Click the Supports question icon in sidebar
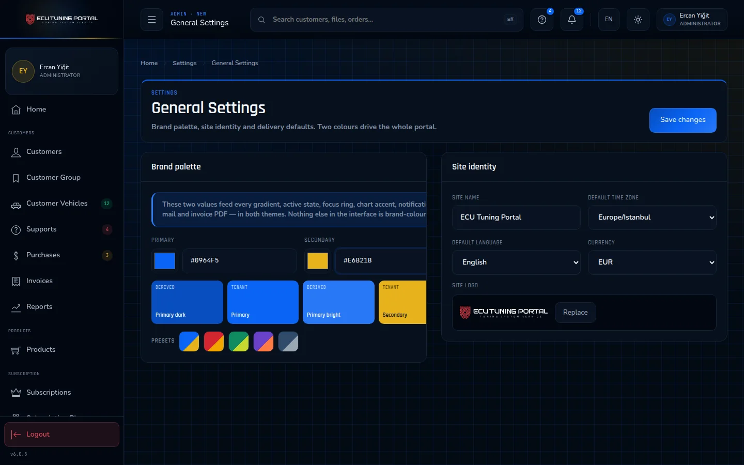Viewport: 744px width, 465px height. coord(16,229)
